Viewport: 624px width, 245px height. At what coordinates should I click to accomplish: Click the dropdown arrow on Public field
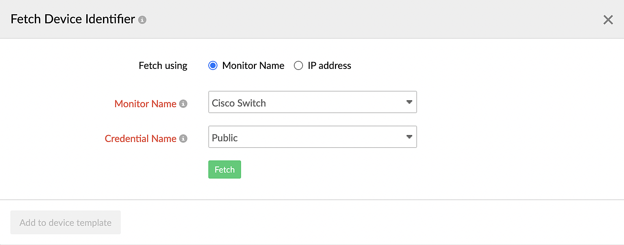(409, 137)
